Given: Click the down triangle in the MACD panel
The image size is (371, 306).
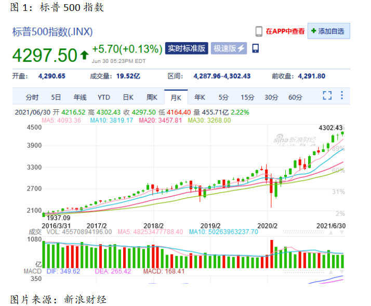Looking at the screenshot, I should (x=342, y=272).
